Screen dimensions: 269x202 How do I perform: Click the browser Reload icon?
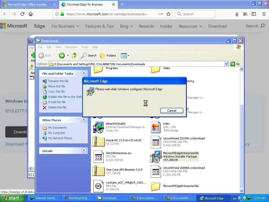point(22,14)
